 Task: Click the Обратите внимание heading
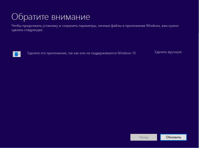[x=51, y=17]
